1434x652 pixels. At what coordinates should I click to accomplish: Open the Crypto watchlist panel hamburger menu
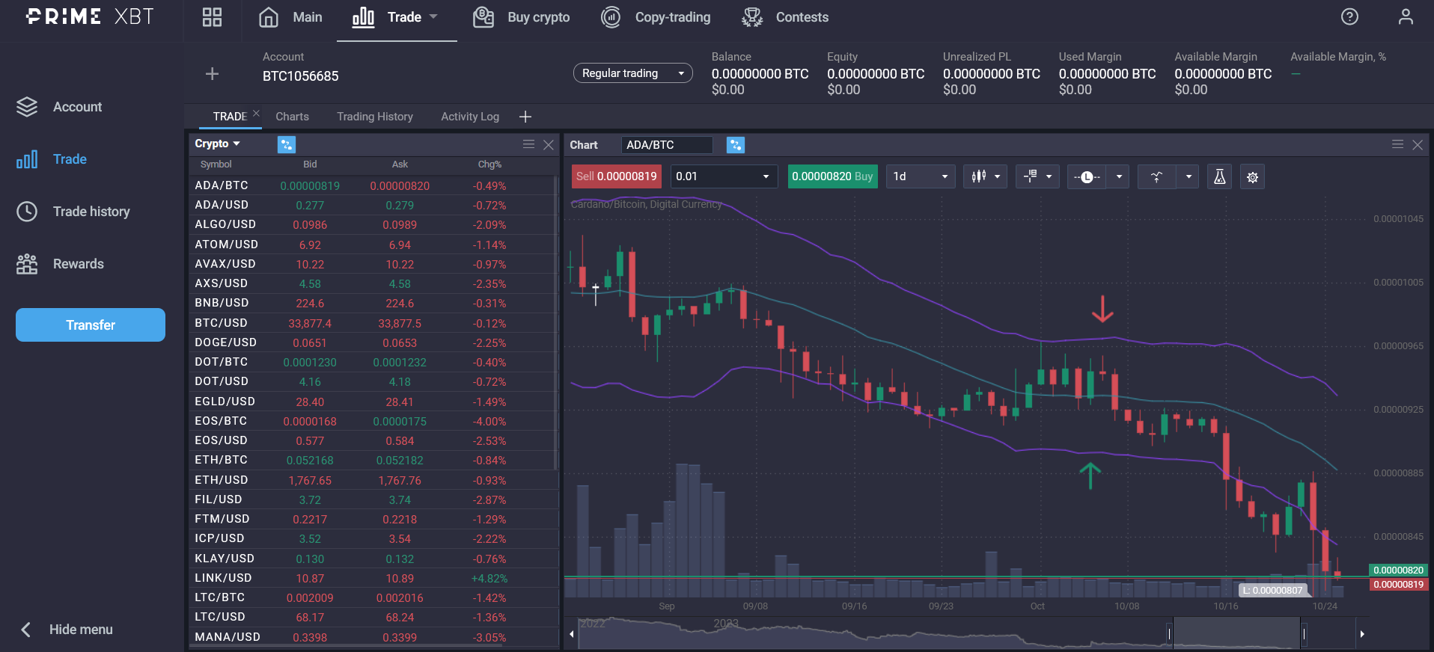pos(528,144)
